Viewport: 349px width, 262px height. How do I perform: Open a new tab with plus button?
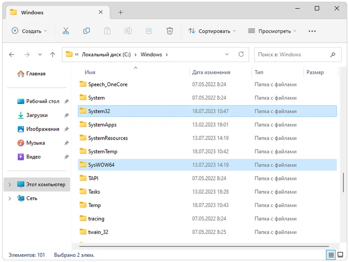click(121, 13)
